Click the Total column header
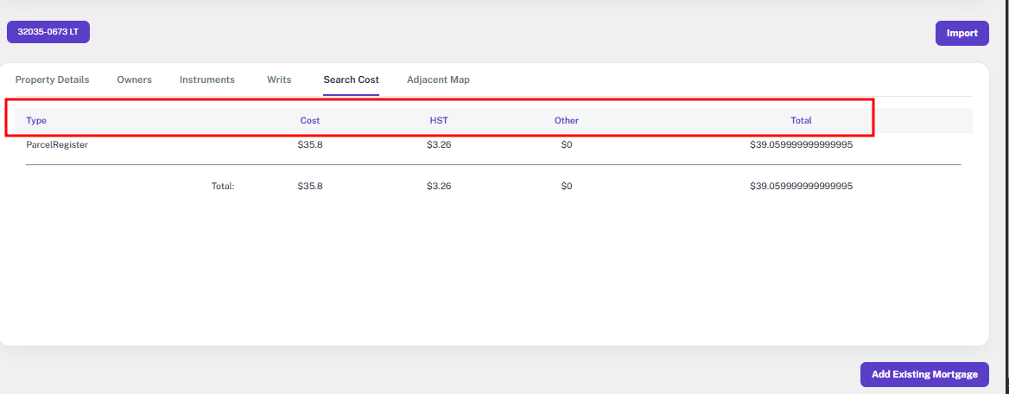The width and height of the screenshot is (1009, 394). pos(801,120)
